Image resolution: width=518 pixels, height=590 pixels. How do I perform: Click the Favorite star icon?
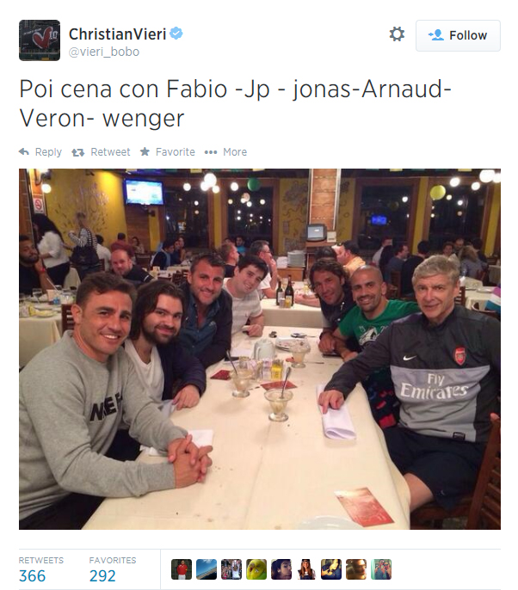click(145, 151)
